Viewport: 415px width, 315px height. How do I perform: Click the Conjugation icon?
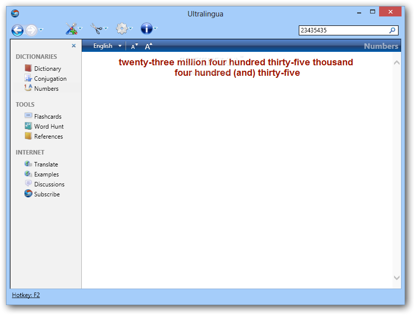(28, 78)
